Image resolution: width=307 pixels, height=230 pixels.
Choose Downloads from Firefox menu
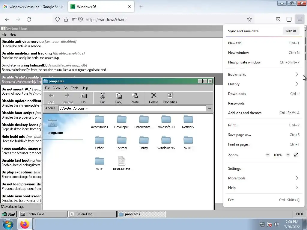coord(263,94)
